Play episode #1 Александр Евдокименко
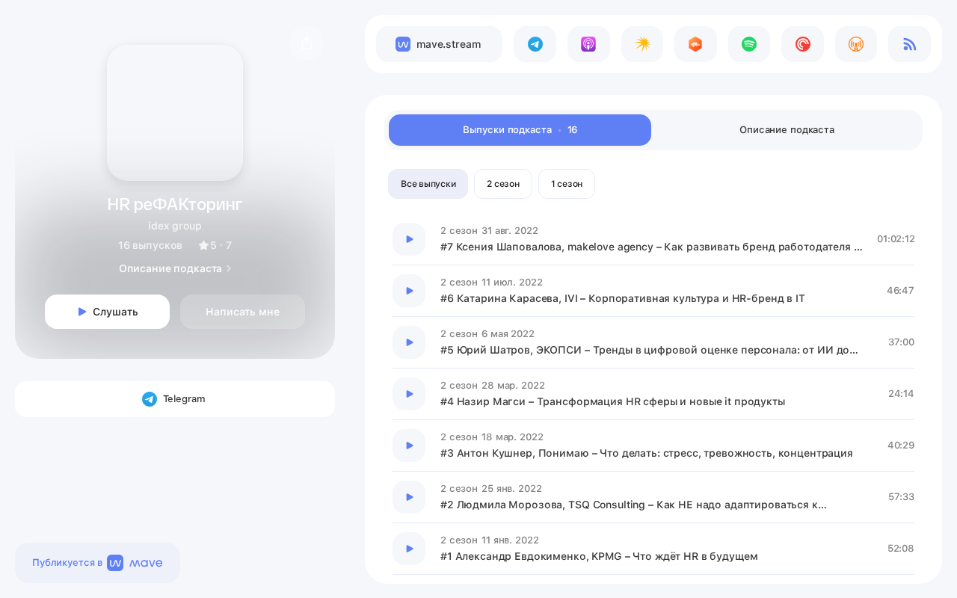 (x=409, y=549)
